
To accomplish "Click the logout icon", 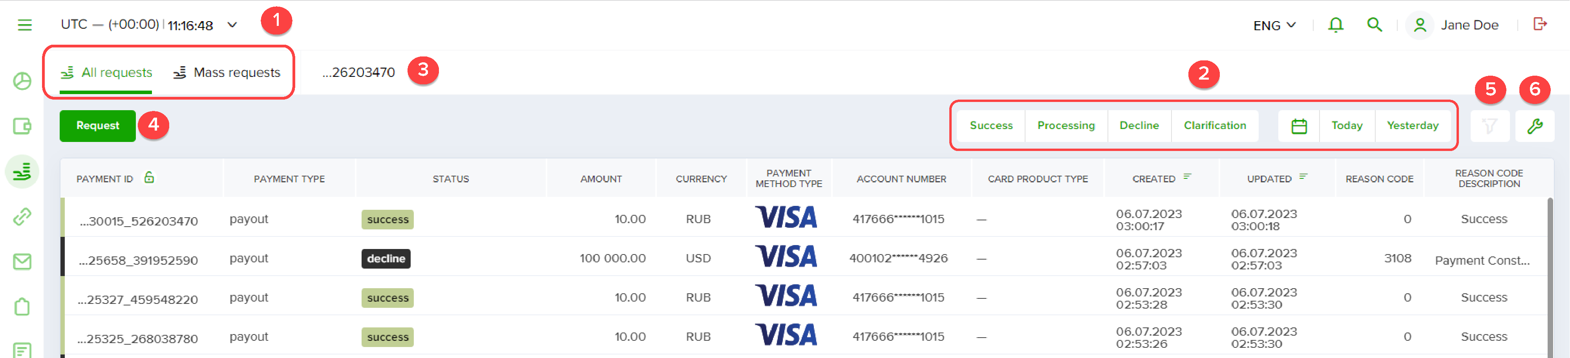I will pos(1540,24).
